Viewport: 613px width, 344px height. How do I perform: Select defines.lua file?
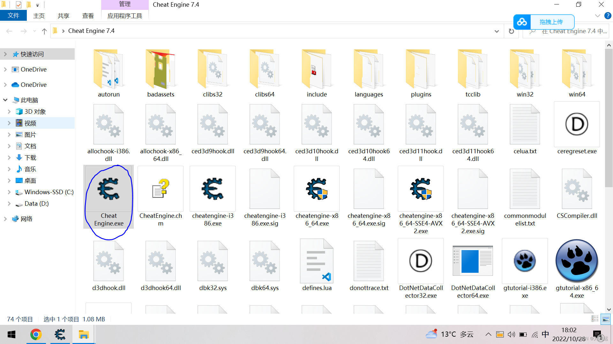[317, 265]
